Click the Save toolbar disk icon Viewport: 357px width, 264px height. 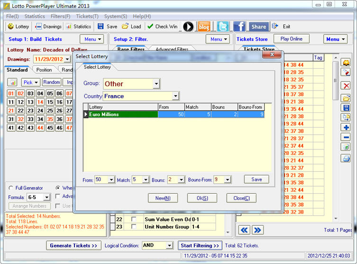pyautogui.click(x=101, y=27)
